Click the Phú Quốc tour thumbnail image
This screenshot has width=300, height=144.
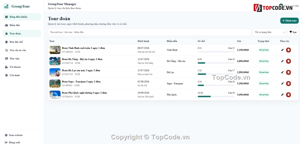coord(55,95)
